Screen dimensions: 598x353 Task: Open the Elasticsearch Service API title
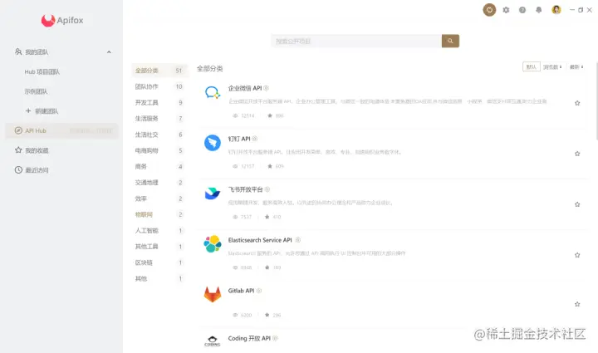[x=260, y=240]
